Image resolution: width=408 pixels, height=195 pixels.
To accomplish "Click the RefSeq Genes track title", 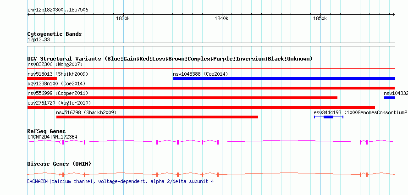I will (47, 132).
